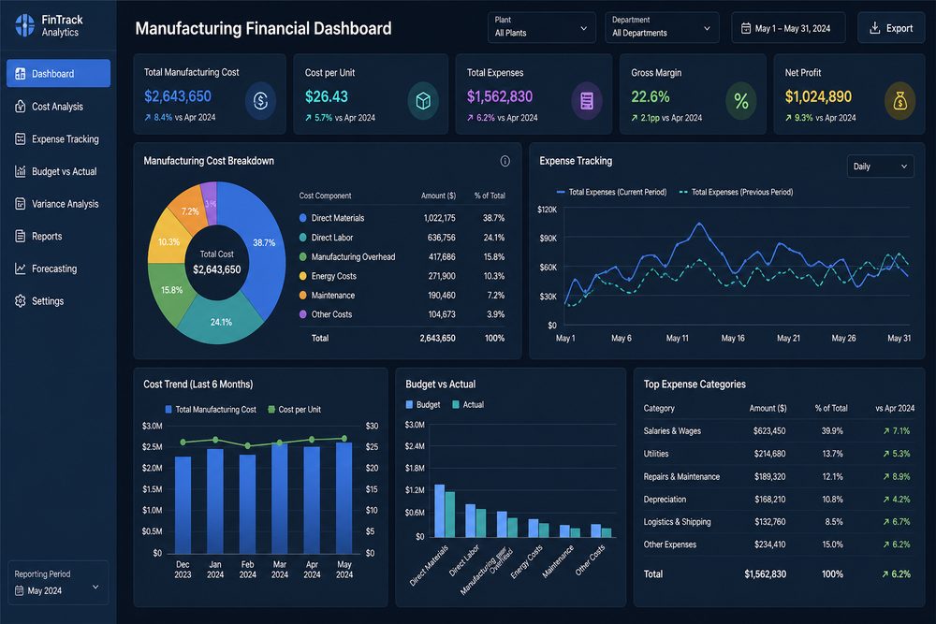Click Repairs & Maintenance in expense categories

[x=681, y=476]
